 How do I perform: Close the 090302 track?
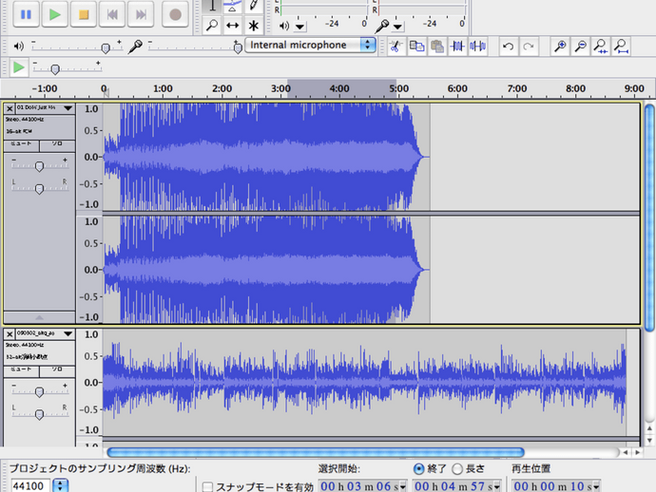[10, 334]
